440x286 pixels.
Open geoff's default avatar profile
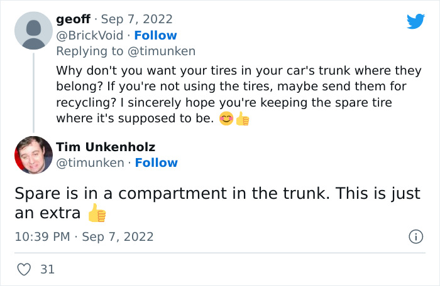(x=33, y=31)
